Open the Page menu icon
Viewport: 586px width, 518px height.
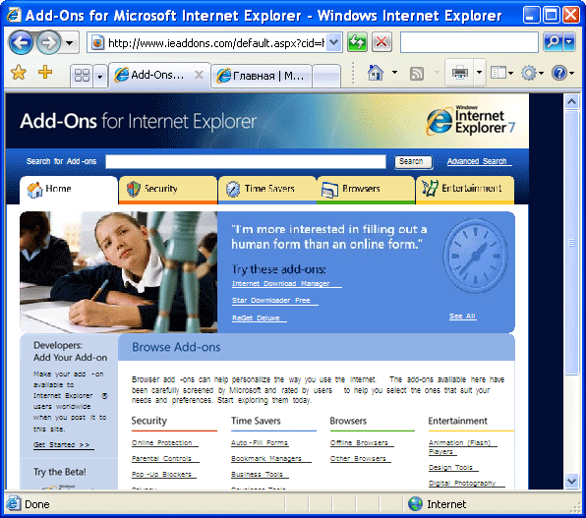pos(500,73)
